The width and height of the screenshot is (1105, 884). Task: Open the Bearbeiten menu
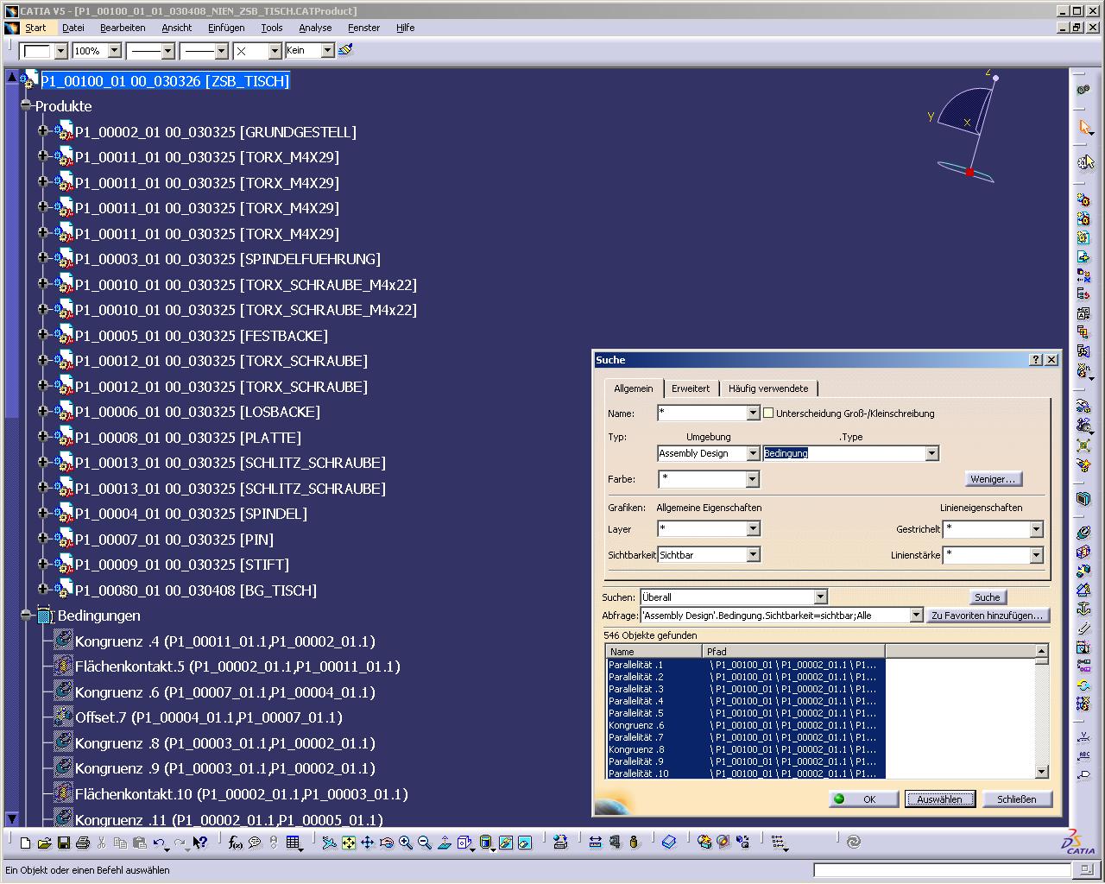pos(123,28)
